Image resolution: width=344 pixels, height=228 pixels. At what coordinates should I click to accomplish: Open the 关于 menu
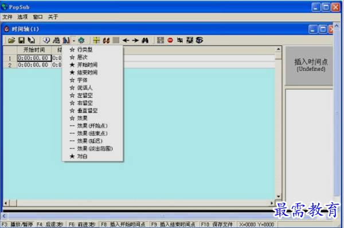click(x=53, y=17)
